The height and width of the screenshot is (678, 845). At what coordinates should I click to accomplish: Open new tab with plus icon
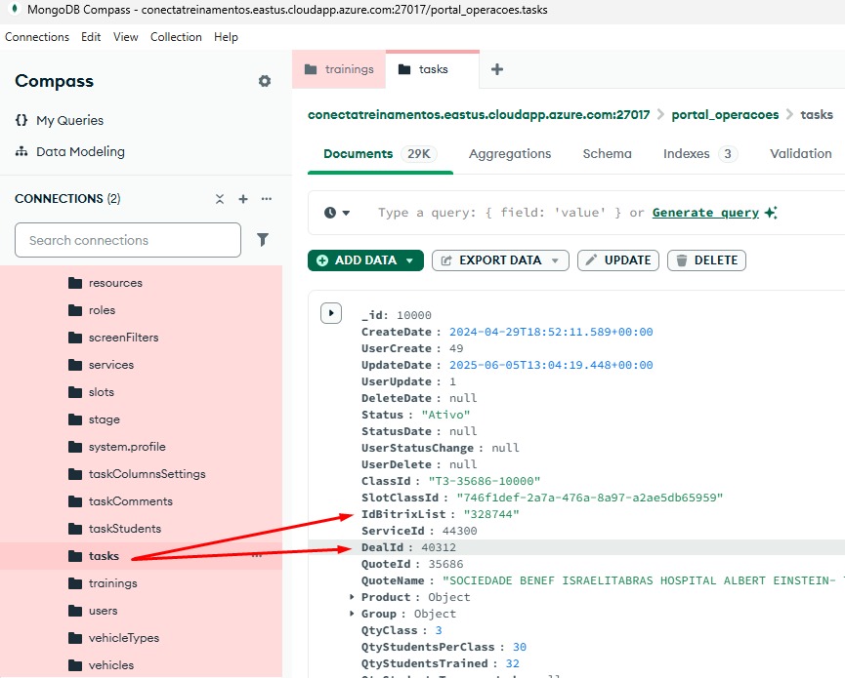[x=496, y=69]
